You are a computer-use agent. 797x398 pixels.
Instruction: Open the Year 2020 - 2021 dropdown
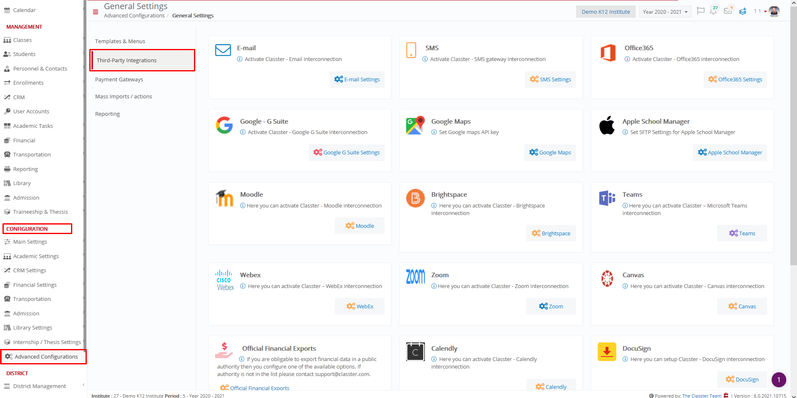(x=665, y=12)
